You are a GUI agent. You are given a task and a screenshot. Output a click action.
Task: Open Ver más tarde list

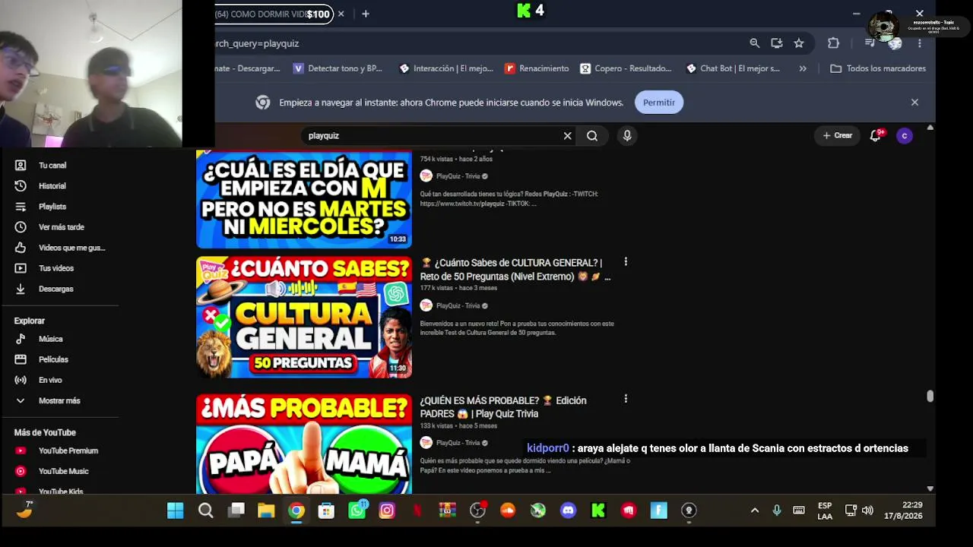tap(61, 227)
